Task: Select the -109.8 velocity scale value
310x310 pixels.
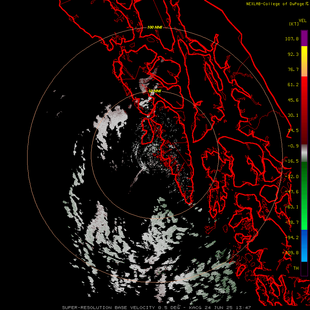Action: (x=291, y=253)
